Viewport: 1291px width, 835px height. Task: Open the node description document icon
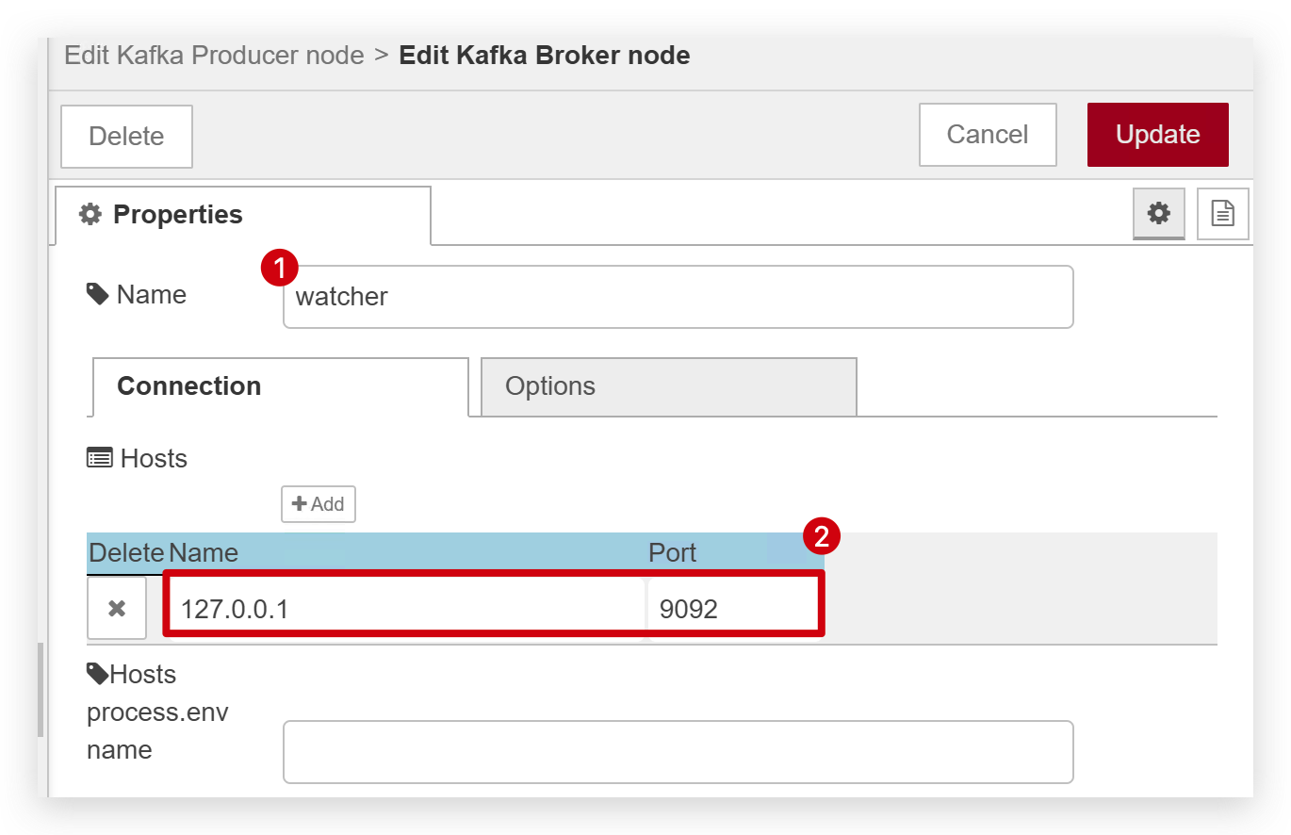point(1222,214)
